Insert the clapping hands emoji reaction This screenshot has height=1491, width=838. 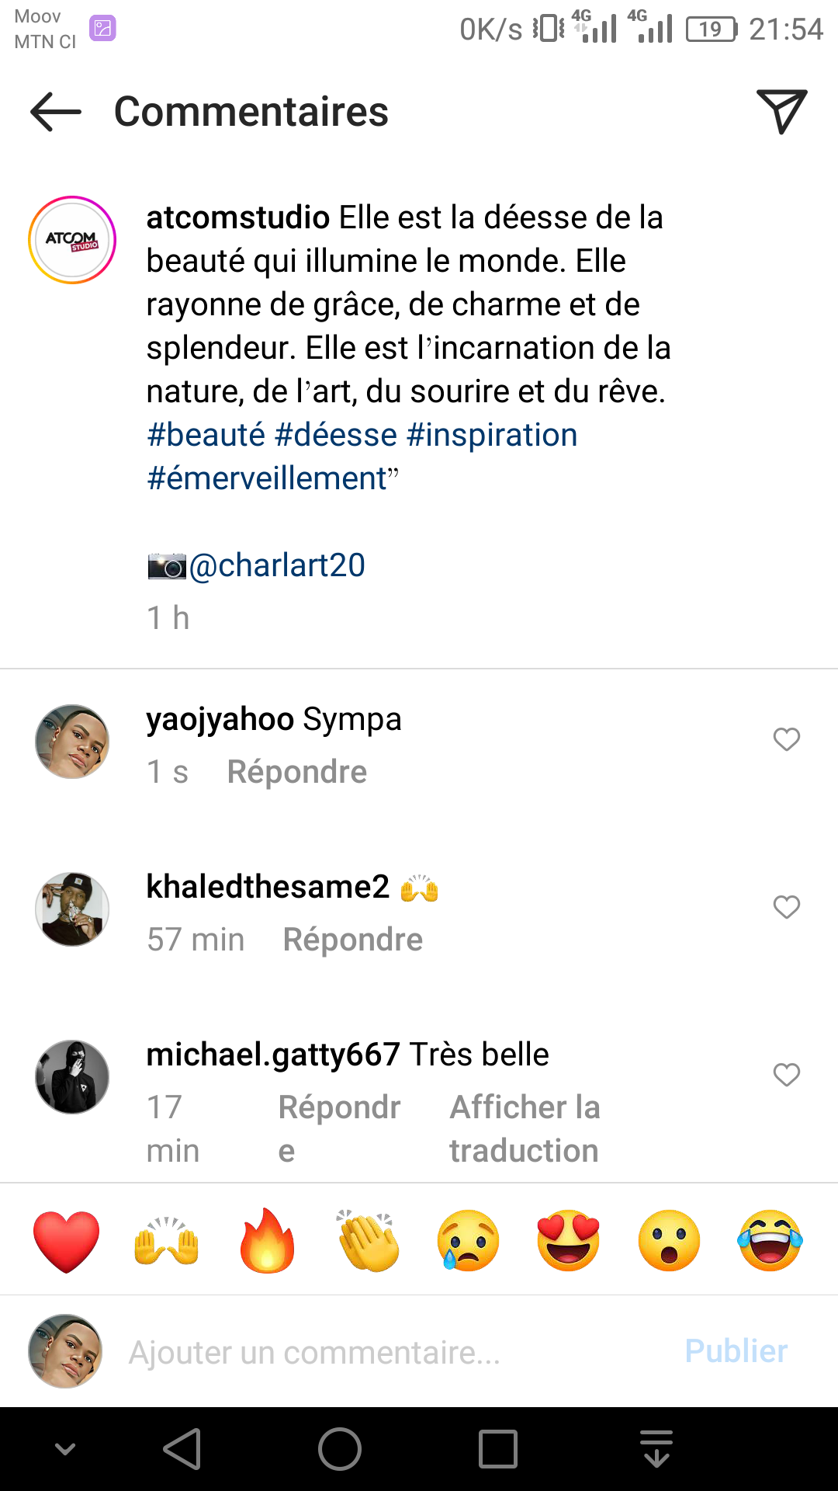(368, 1240)
